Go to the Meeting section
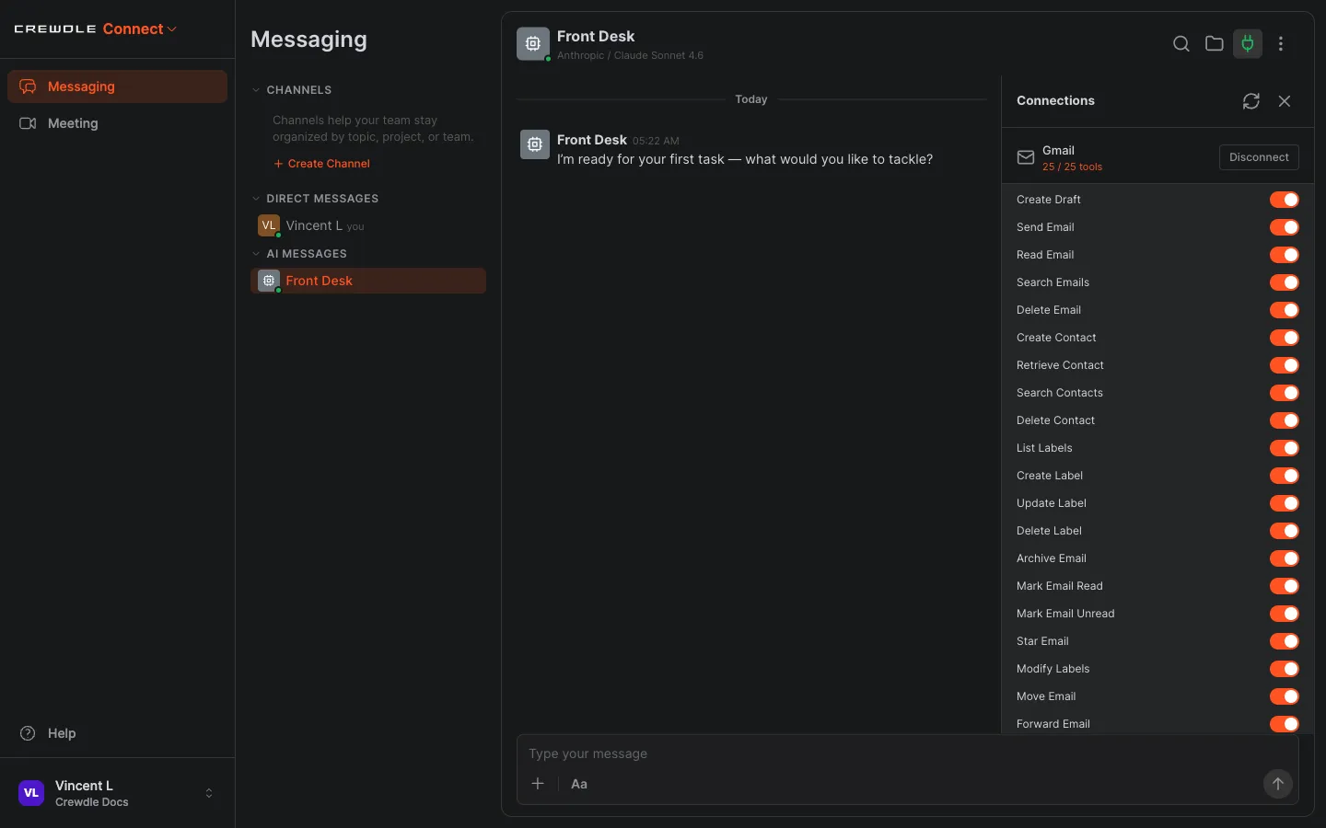The height and width of the screenshot is (828, 1326). pos(117,123)
